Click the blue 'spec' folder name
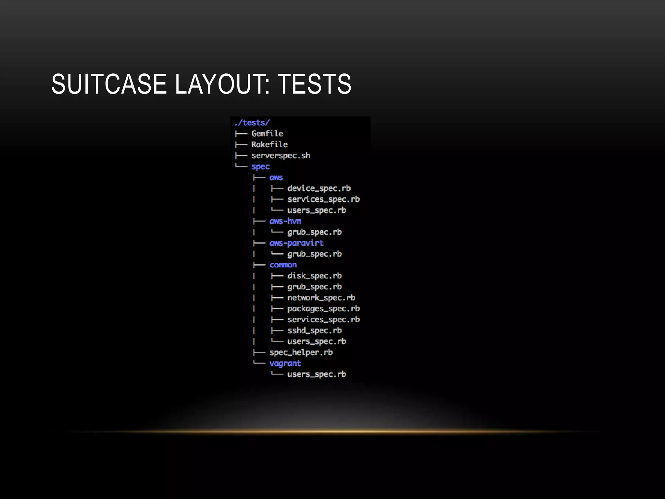 coord(260,167)
